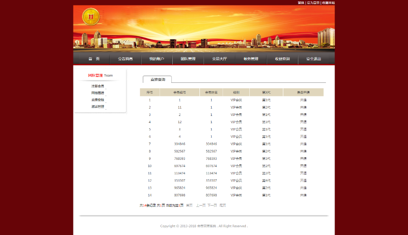Select 网络图谱 in the sidebar

(97, 93)
